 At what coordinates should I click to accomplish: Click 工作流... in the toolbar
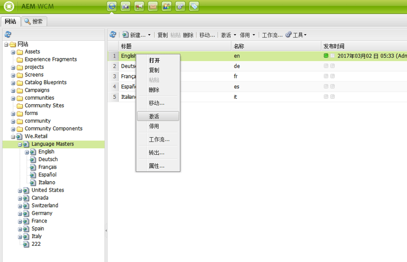272,35
